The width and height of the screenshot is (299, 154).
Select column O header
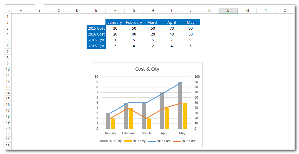(285, 11)
